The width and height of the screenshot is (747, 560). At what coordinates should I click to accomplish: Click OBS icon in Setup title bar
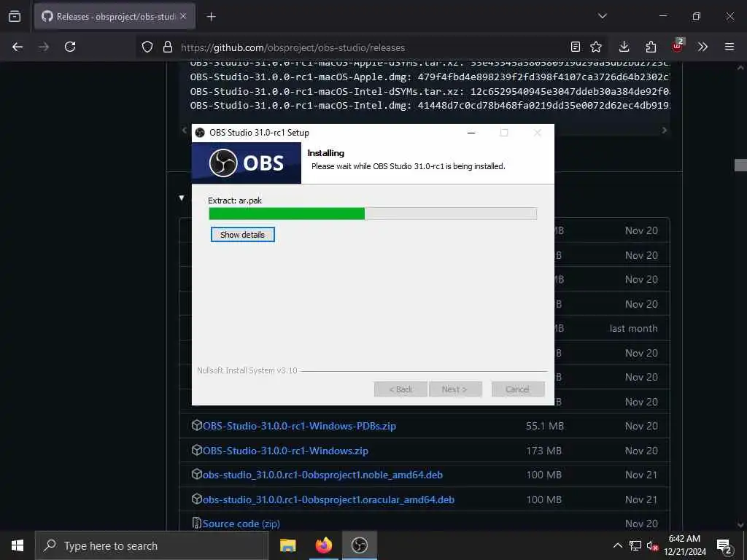pos(200,133)
